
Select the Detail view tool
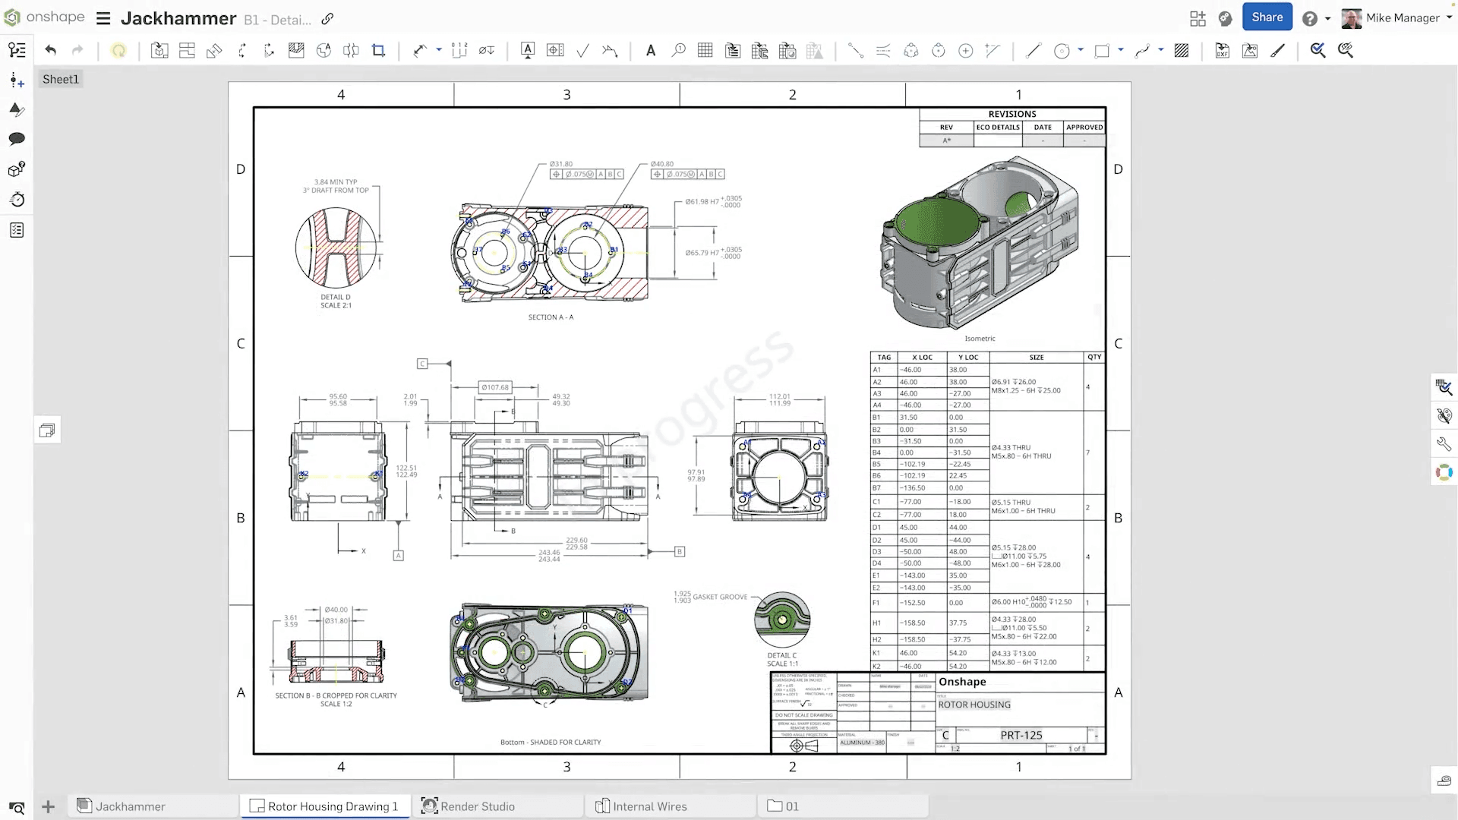(x=323, y=50)
